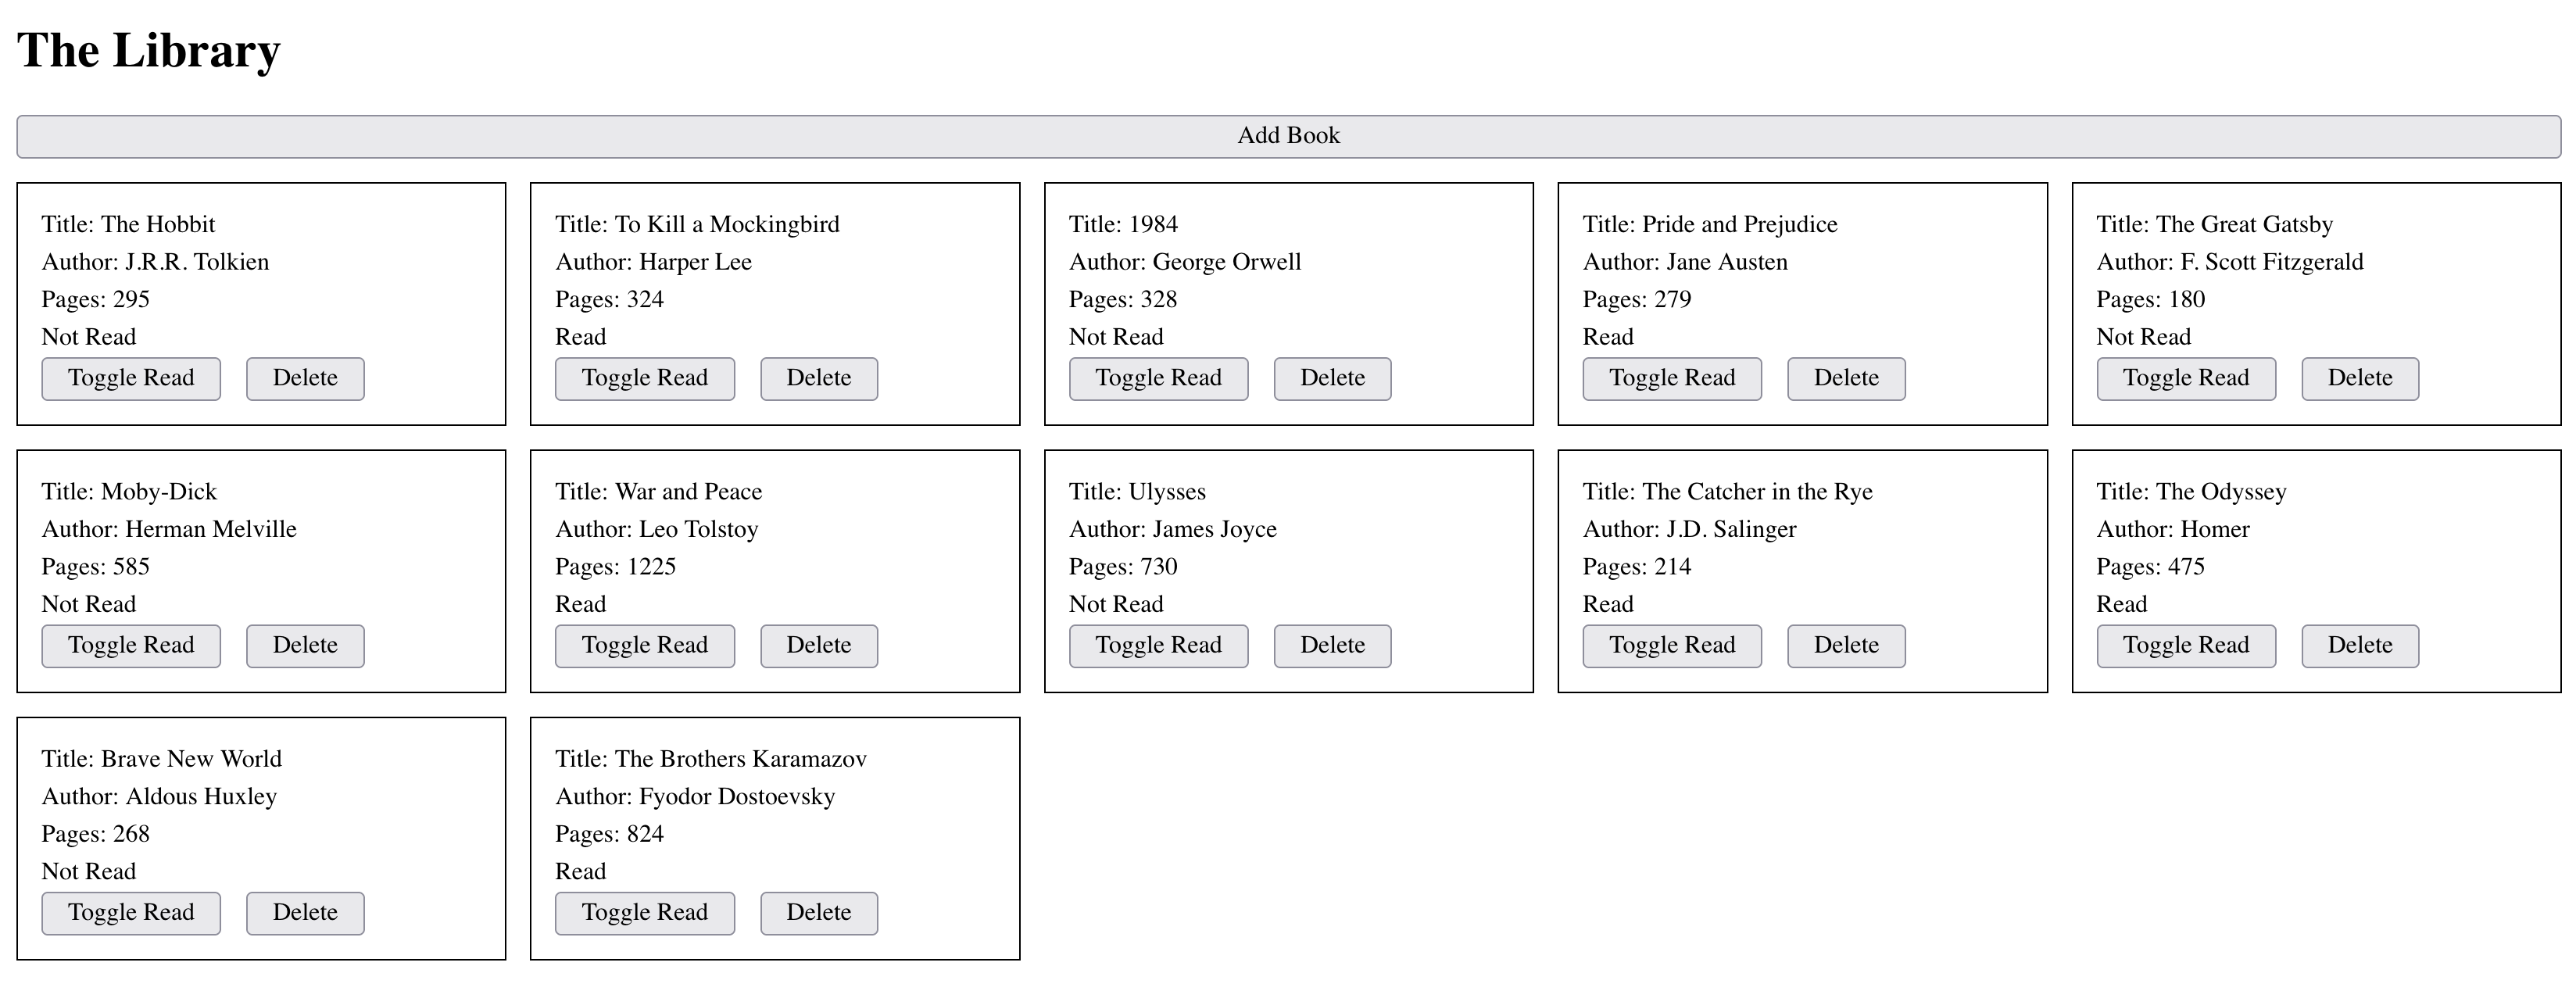Toggle read status of To Kill a Mockingbird

point(644,379)
